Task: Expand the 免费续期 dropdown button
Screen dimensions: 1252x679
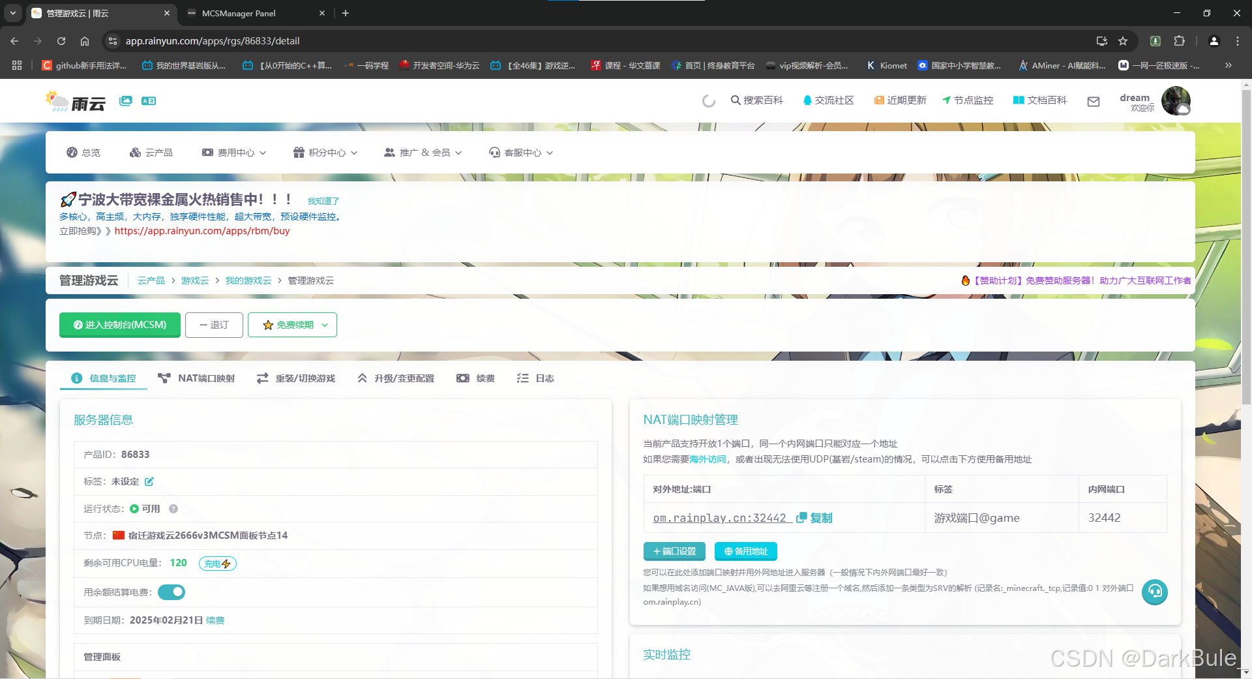Action: pyautogui.click(x=292, y=325)
